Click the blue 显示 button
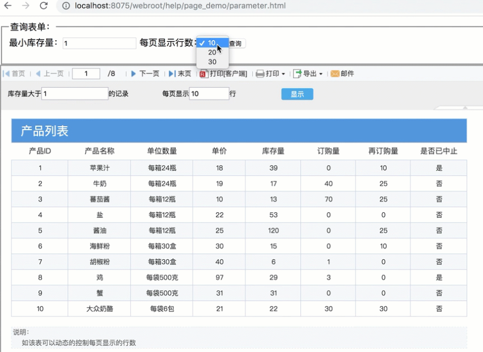The height and width of the screenshot is (352, 483). [297, 94]
